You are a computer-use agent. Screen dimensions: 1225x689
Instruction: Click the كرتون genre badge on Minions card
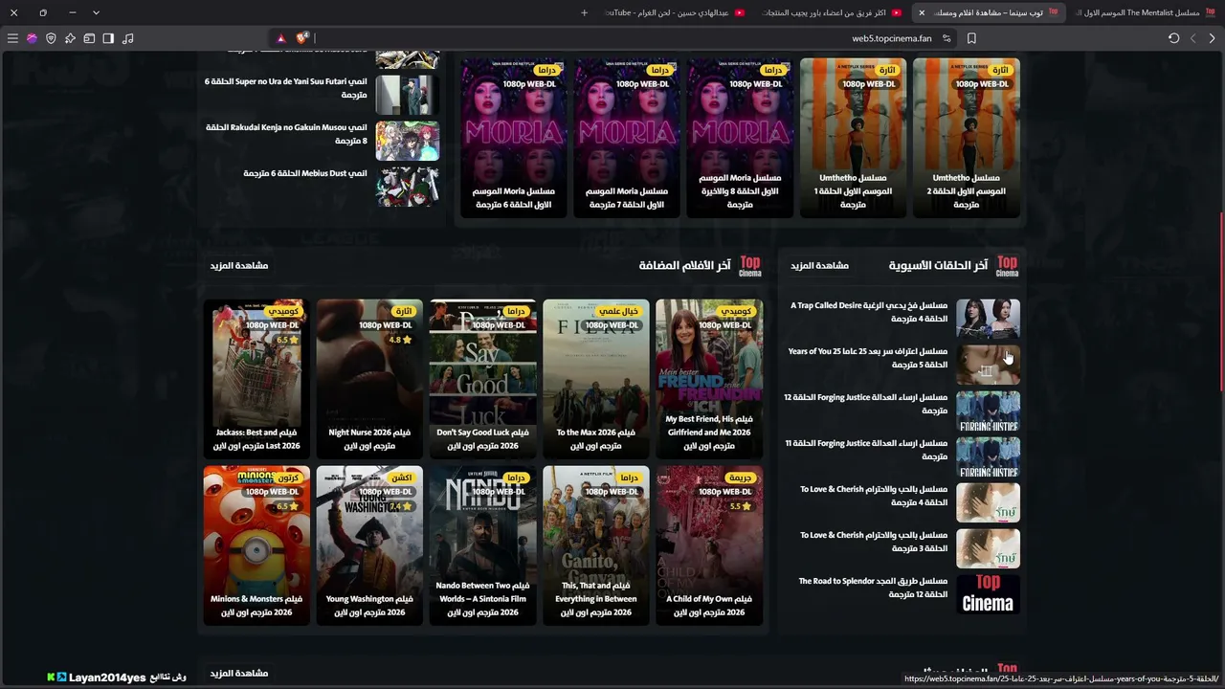click(x=287, y=478)
